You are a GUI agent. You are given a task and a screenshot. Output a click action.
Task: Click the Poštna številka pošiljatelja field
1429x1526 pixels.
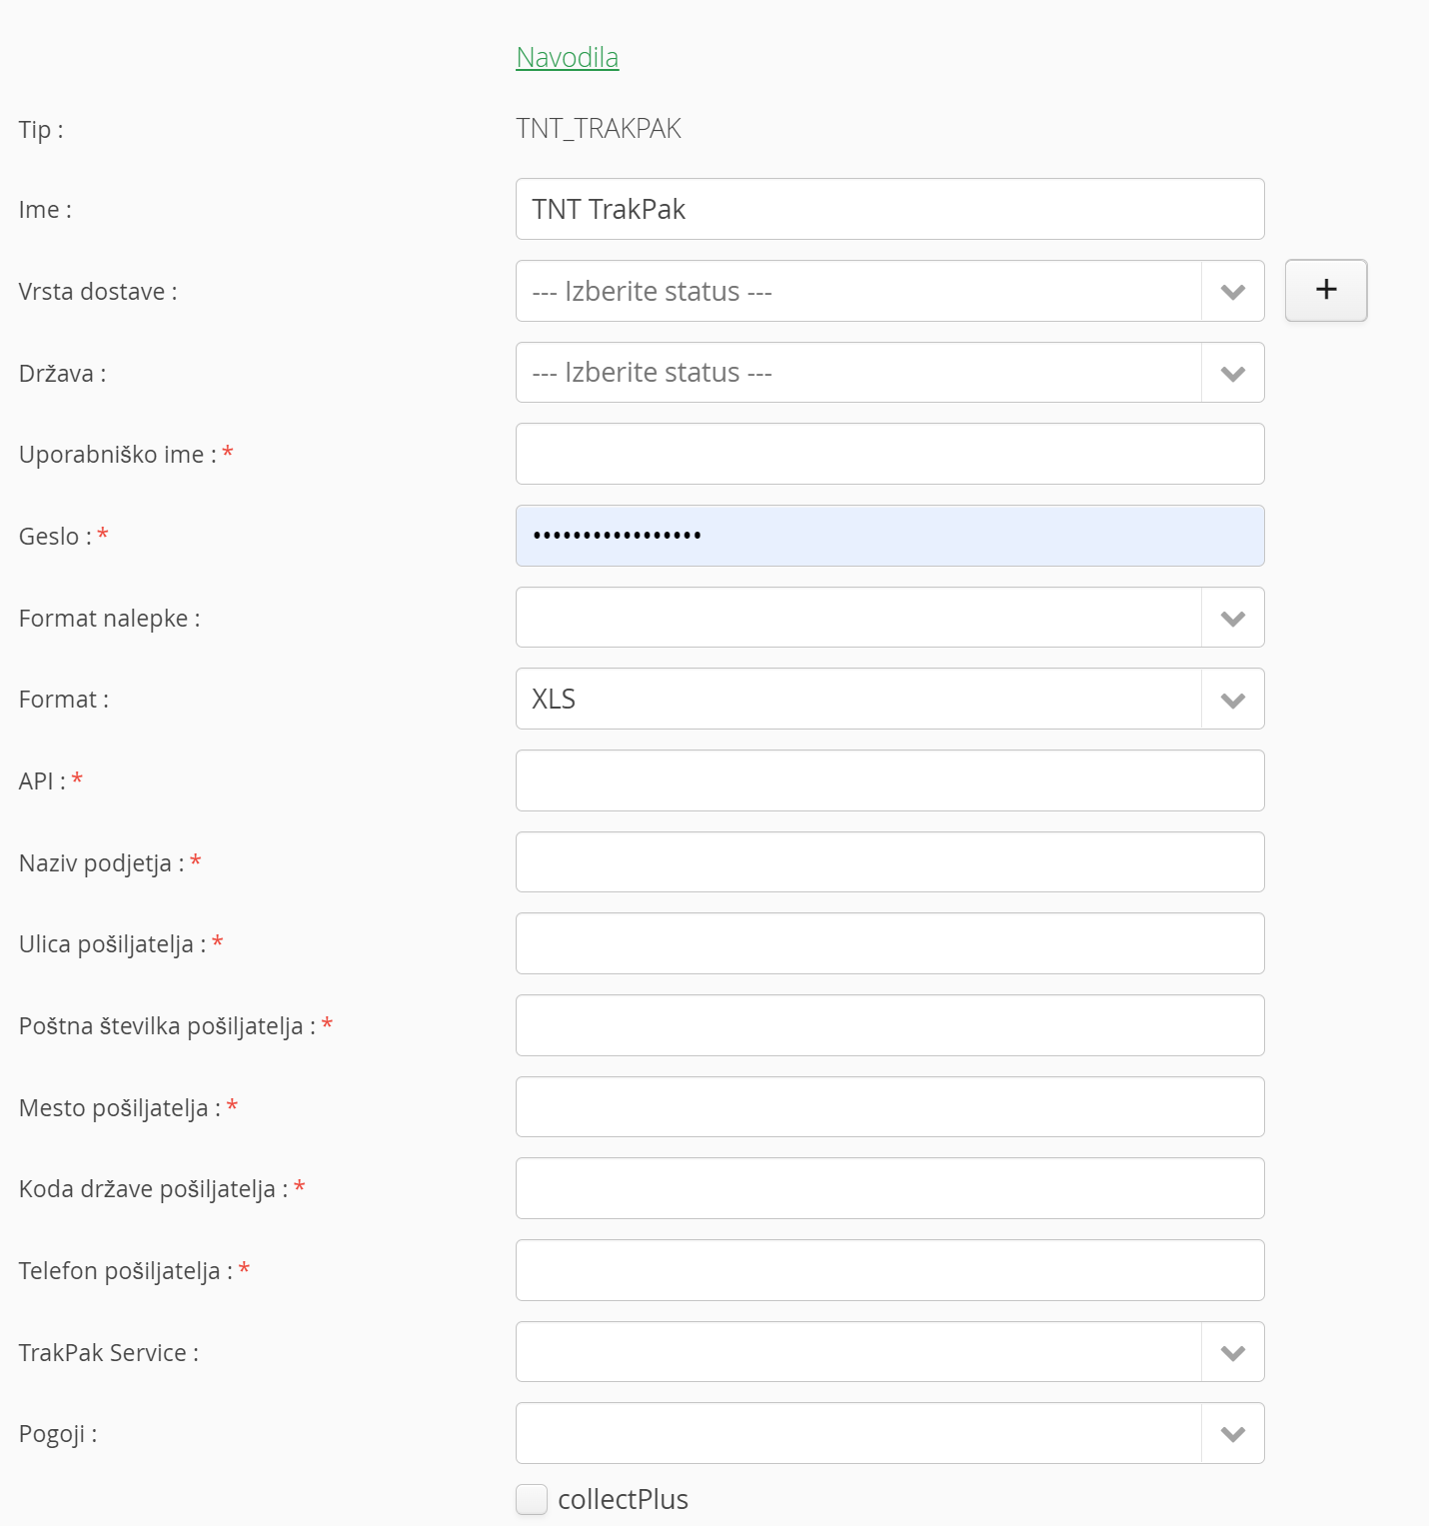[x=889, y=1025]
